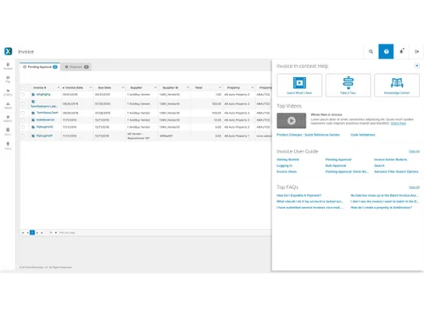Sort by the Supplier column header
Screen dimensions: 424x318
[x=137, y=87]
